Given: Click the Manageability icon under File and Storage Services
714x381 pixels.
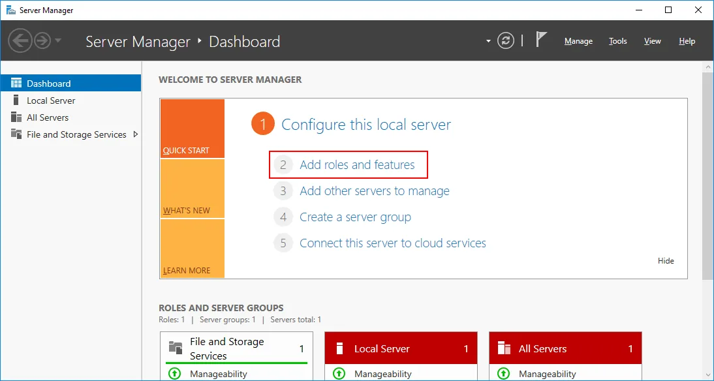Looking at the screenshot, I should pyautogui.click(x=174, y=373).
